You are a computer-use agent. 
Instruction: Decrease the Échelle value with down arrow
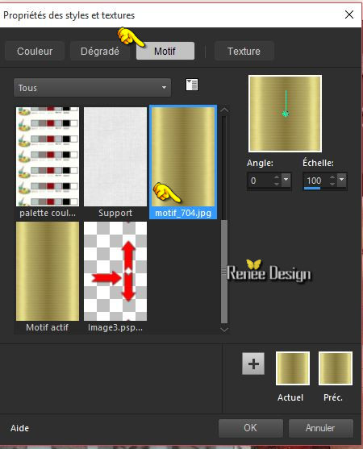(332, 184)
